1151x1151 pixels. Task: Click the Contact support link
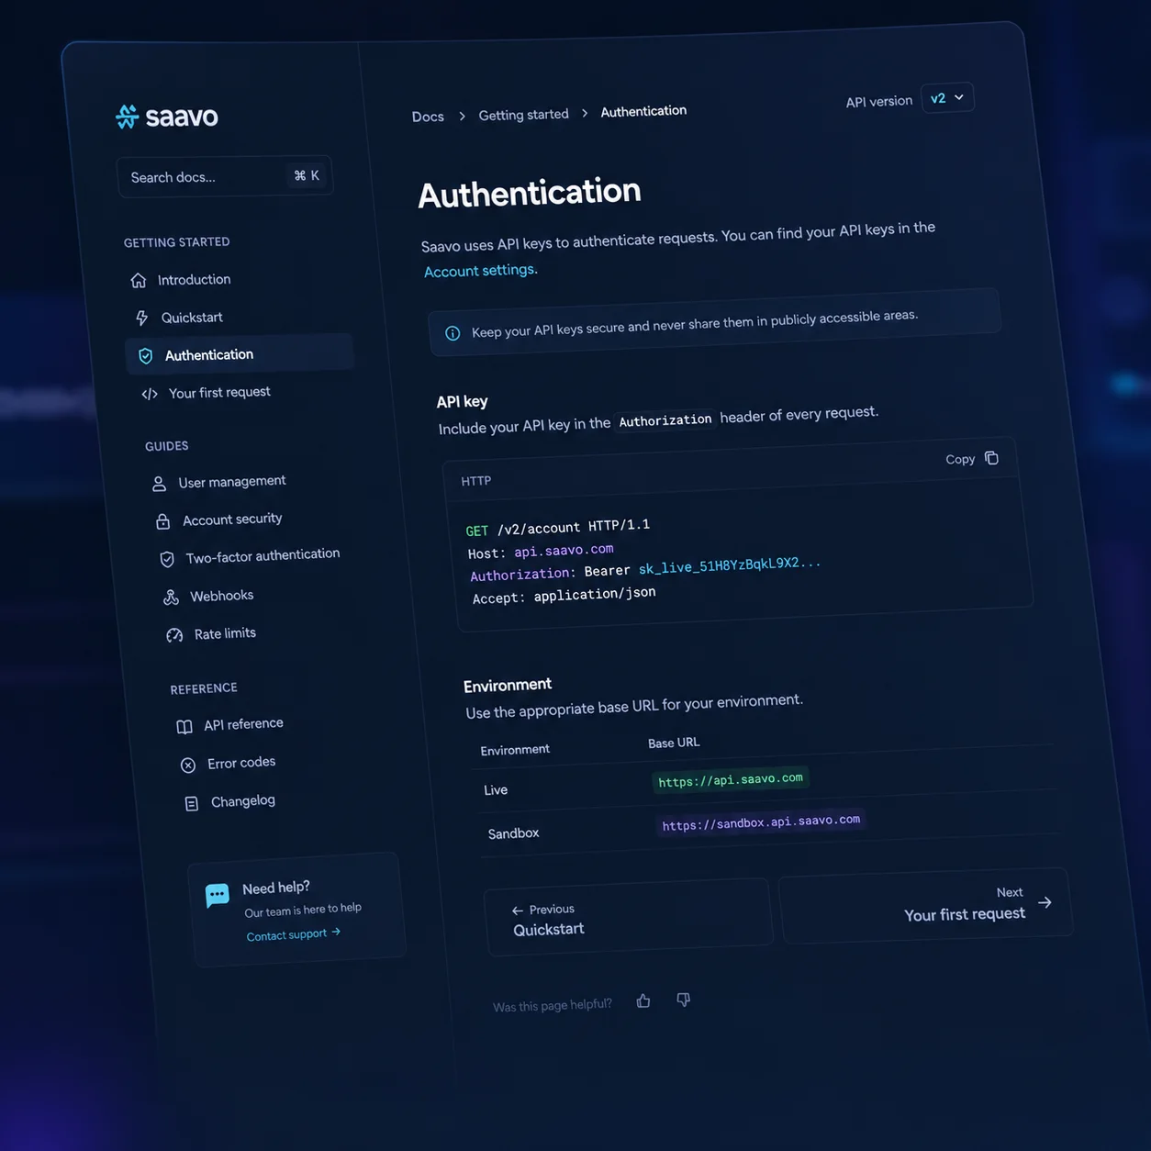[x=286, y=934]
